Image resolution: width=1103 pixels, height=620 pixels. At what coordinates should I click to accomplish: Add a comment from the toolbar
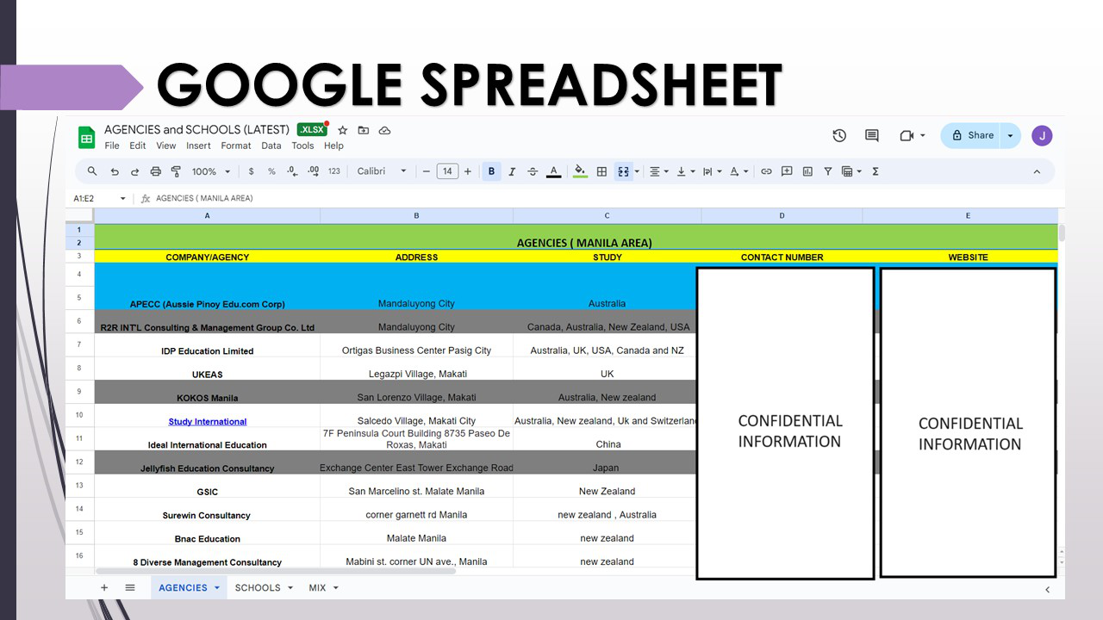coord(787,171)
